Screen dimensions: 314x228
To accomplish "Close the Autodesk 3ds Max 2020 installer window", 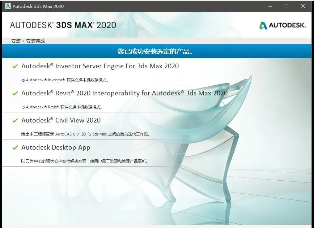I will (303, 6).
